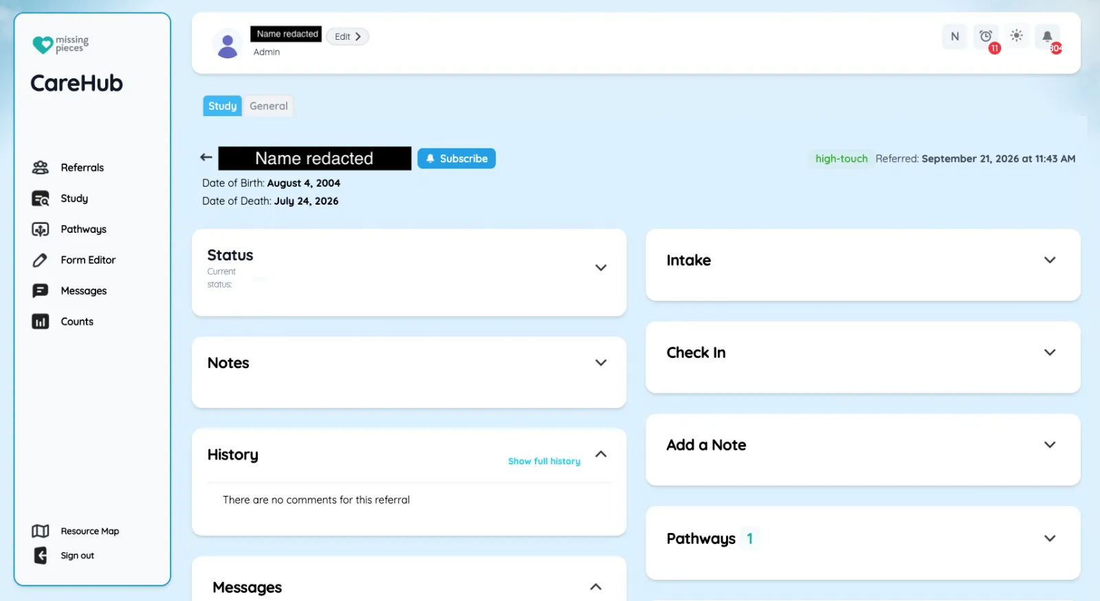1100x601 pixels.
Task: Collapse the Messages panel chevron
Action: [x=596, y=587]
